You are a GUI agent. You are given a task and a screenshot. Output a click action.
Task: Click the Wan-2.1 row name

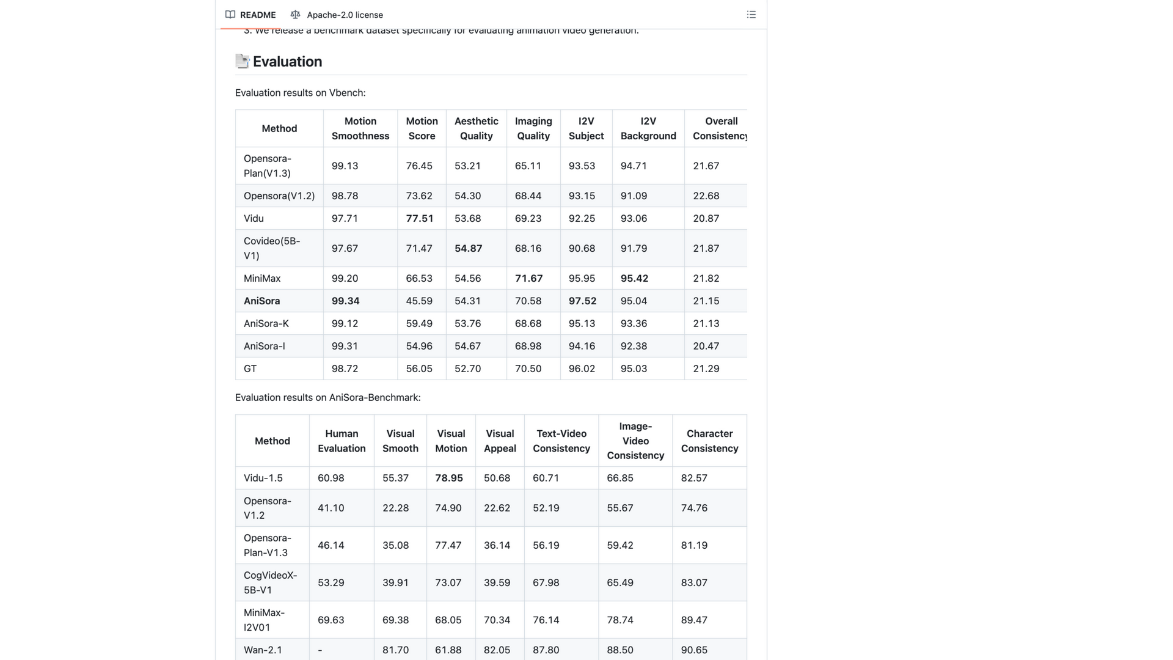263,650
